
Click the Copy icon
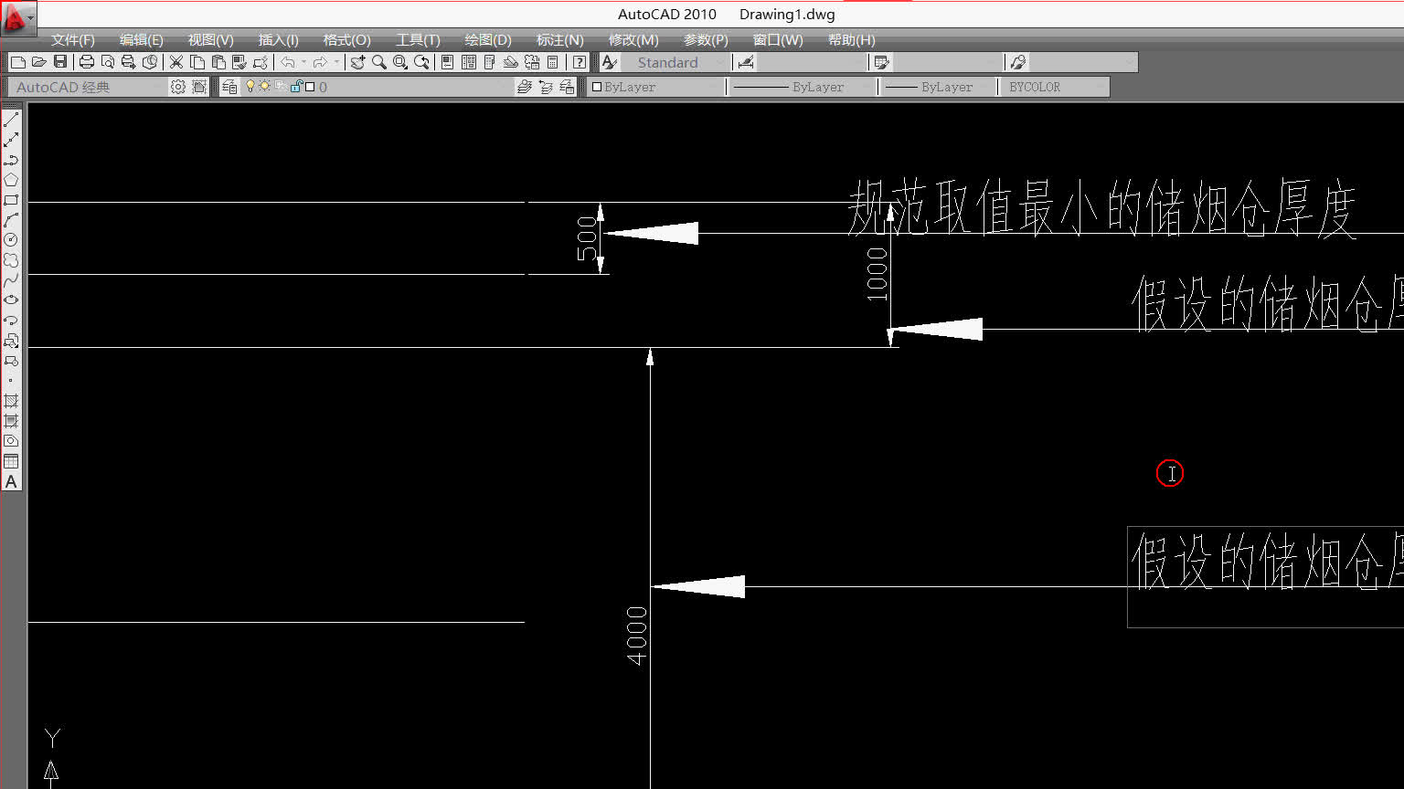(x=197, y=62)
